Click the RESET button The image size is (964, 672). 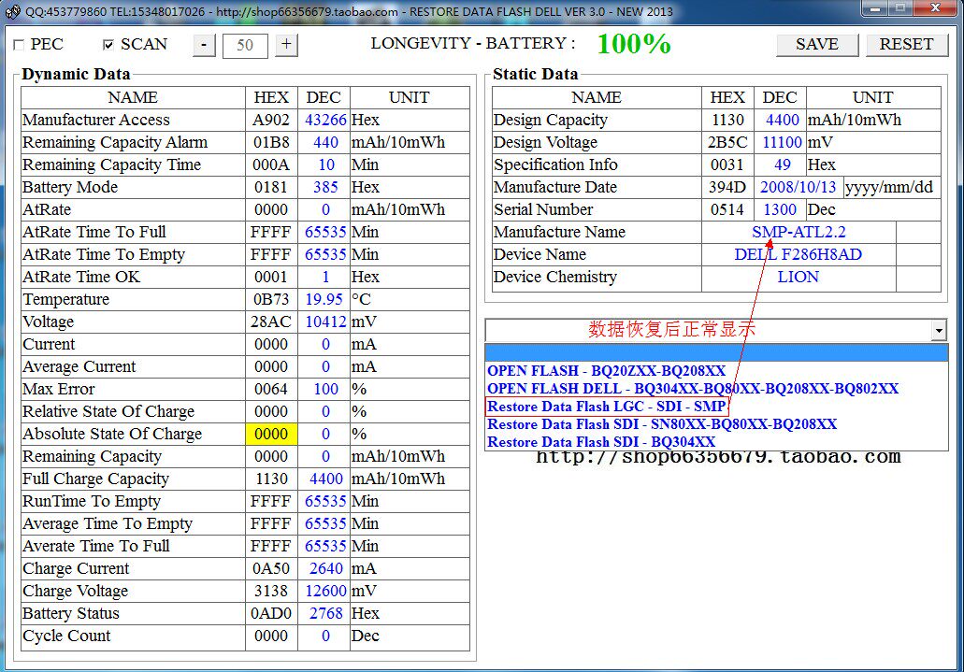907,45
